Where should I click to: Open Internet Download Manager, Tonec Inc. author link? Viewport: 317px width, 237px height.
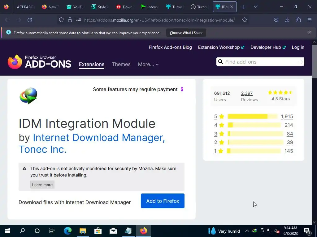pyautogui.click(x=92, y=143)
